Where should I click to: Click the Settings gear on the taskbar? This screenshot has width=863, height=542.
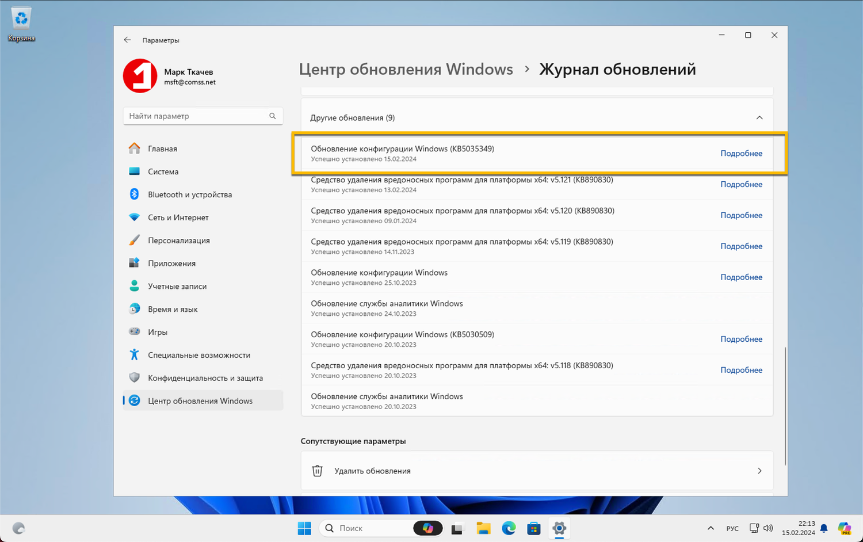point(559,528)
